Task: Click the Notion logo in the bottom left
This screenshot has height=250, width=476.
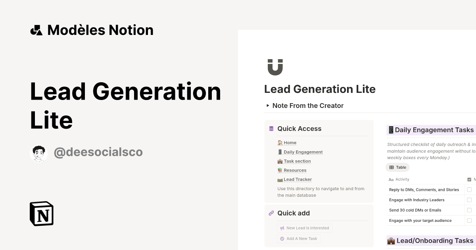Action: tap(41, 214)
